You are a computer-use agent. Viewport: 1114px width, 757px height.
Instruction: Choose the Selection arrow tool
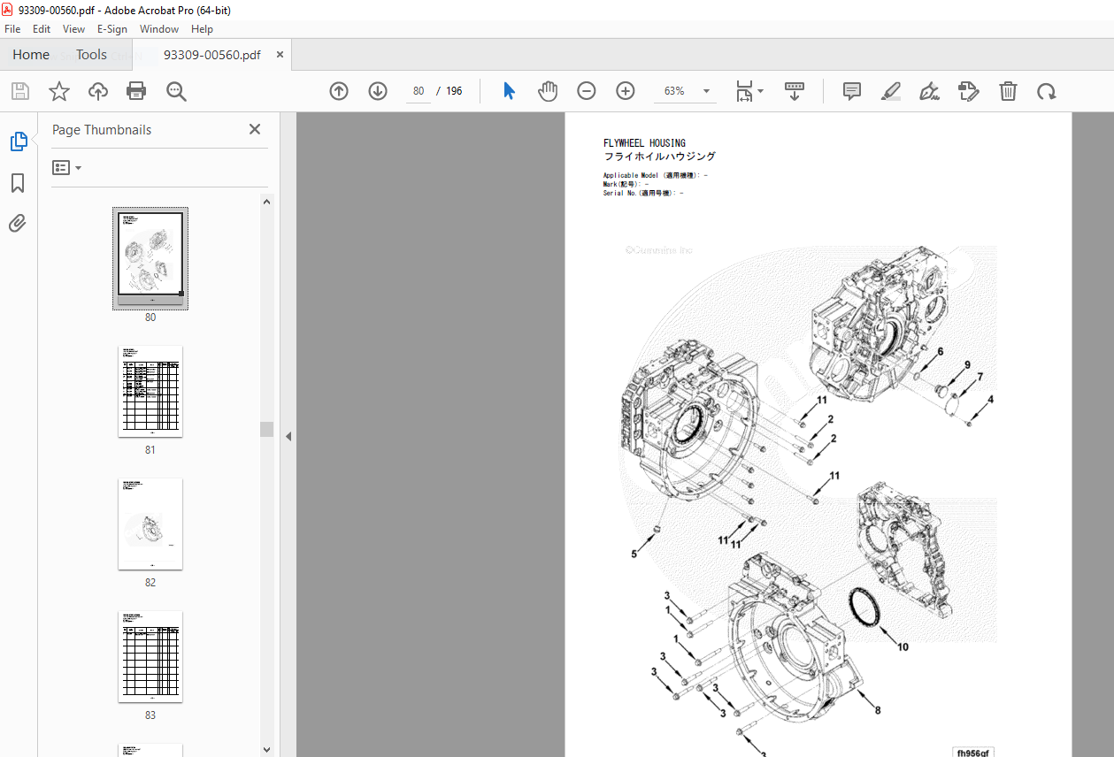point(509,91)
